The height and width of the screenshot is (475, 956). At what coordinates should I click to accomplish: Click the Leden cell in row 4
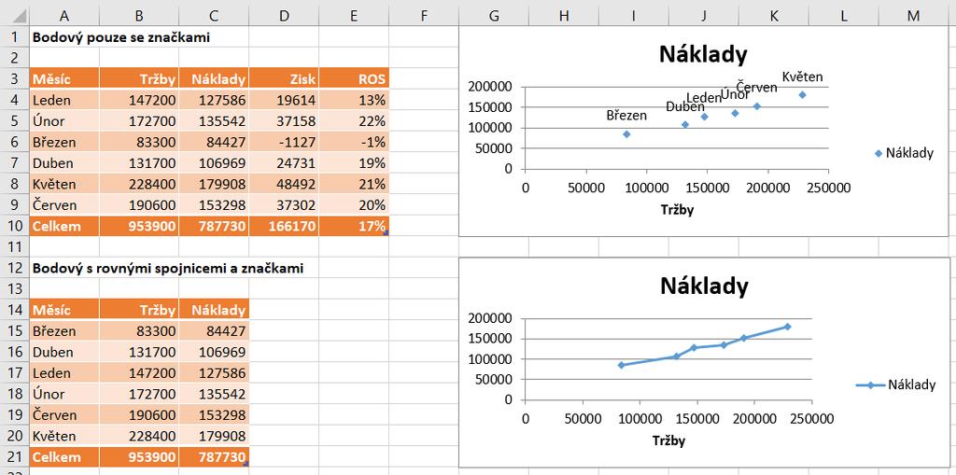(64, 100)
